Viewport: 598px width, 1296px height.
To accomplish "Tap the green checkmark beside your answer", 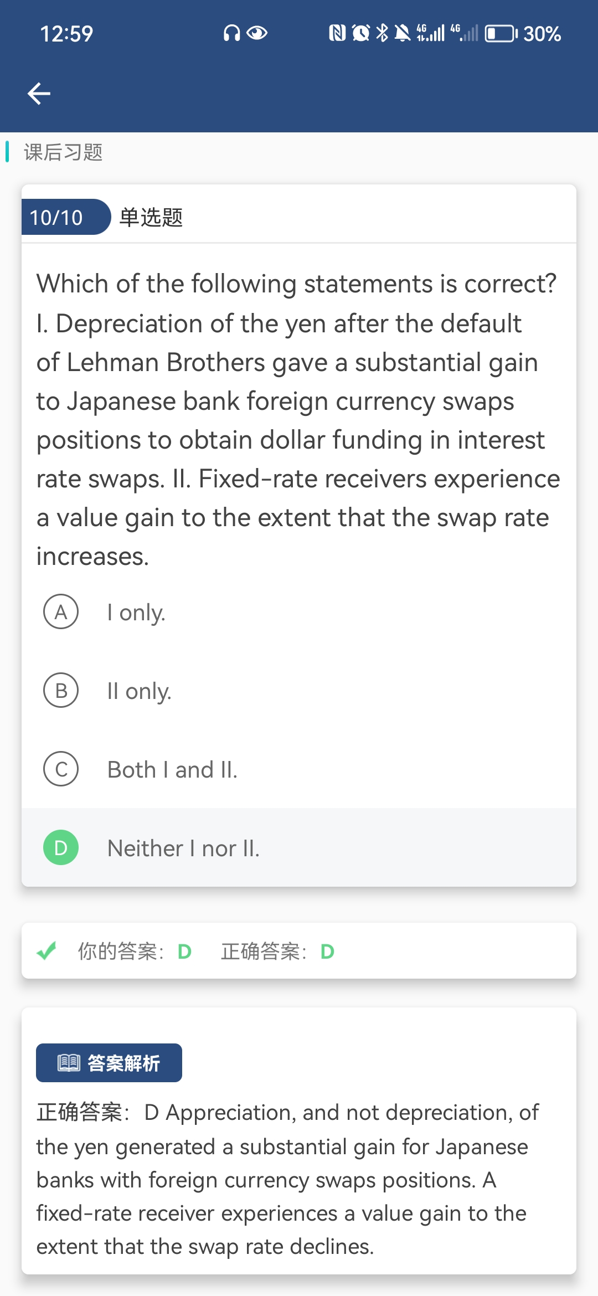I will click(x=47, y=951).
